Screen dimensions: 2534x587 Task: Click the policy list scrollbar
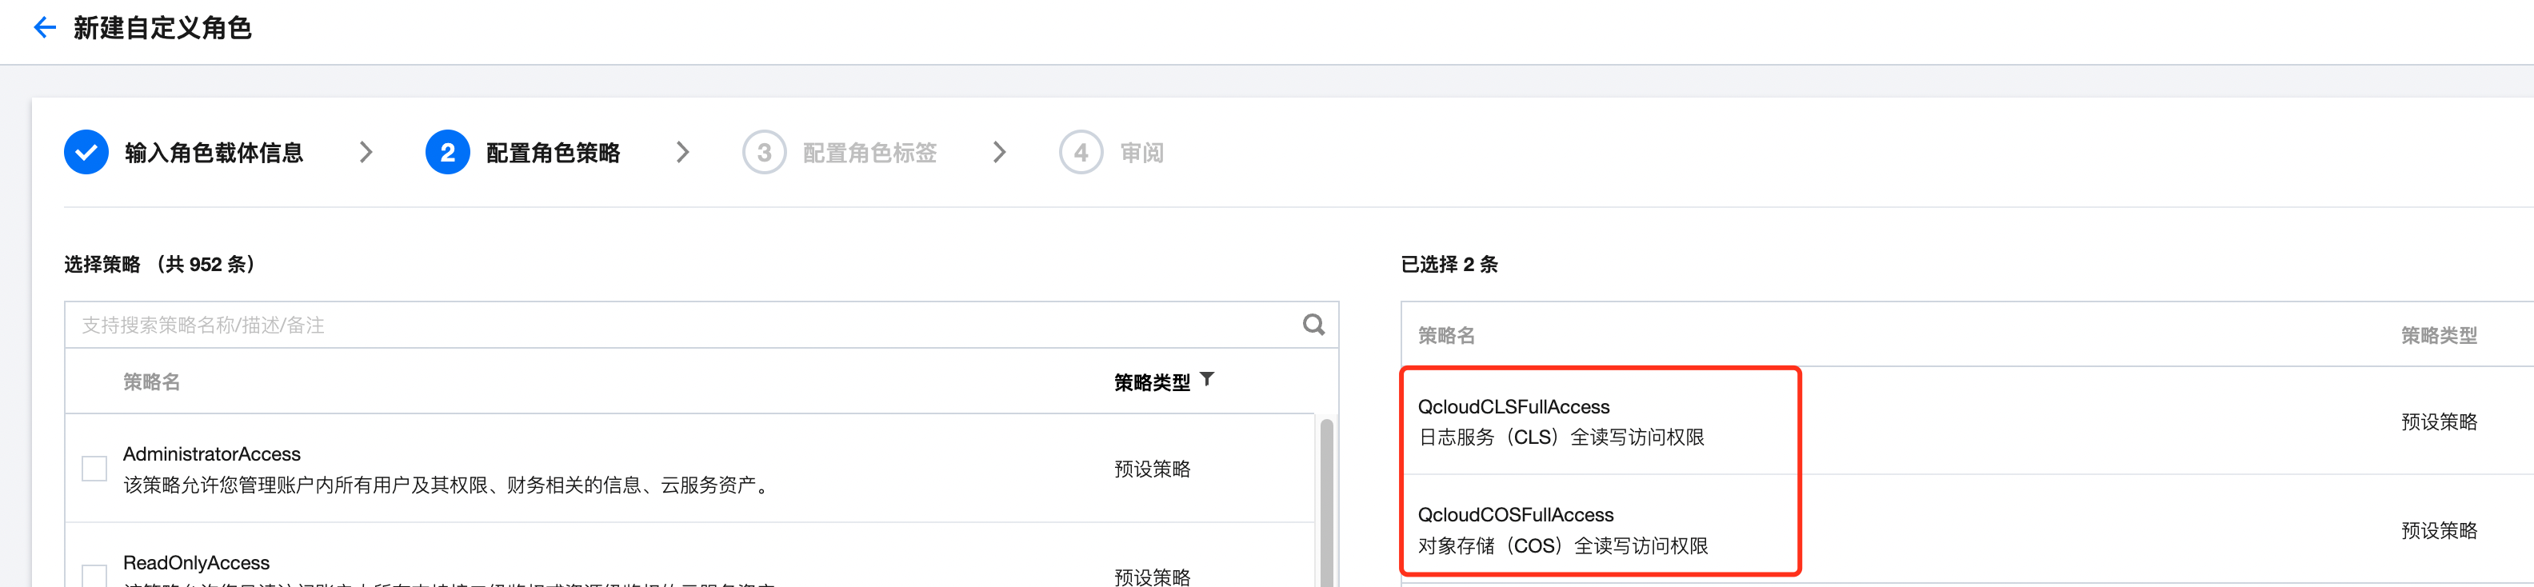tap(1326, 501)
